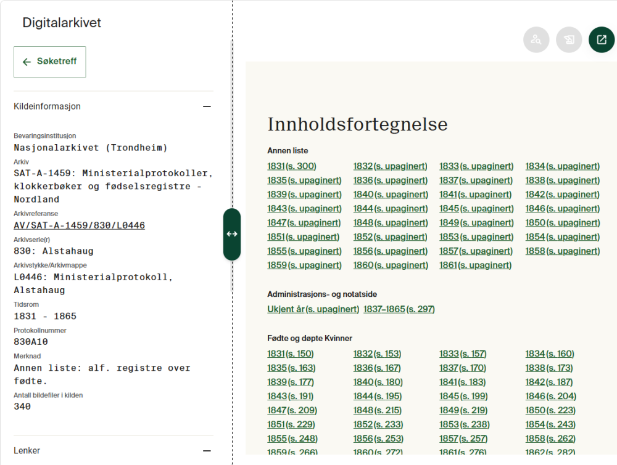Go back to Søketreff results

tap(49, 62)
